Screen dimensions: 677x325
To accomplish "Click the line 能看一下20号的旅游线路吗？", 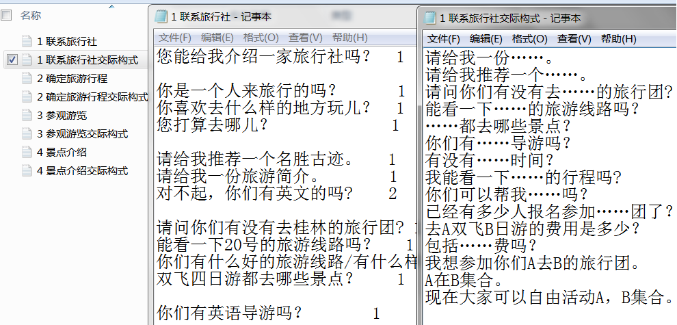I will coord(263,245).
